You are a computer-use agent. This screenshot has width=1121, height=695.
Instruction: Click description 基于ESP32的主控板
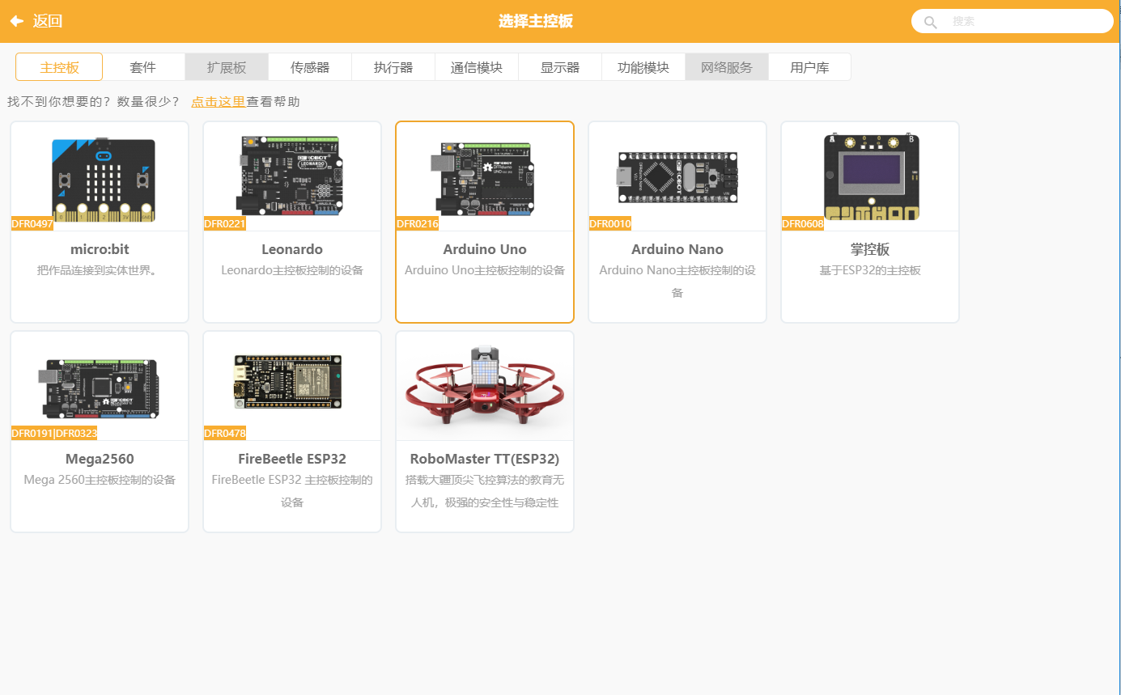click(870, 270)
